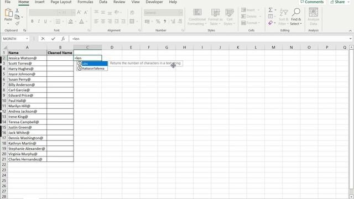Viewport: 354px width, 199px height.
Task: Open Format as Table gallery
Action: tap(215, 17)
